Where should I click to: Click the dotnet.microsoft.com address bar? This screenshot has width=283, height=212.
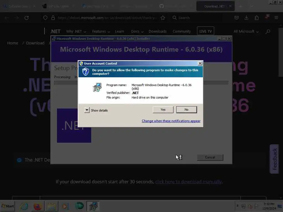[x=108, y=18]
